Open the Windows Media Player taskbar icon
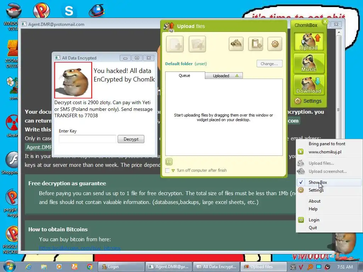363x272 pixels. pyautogui.click(x=59, y=267)
